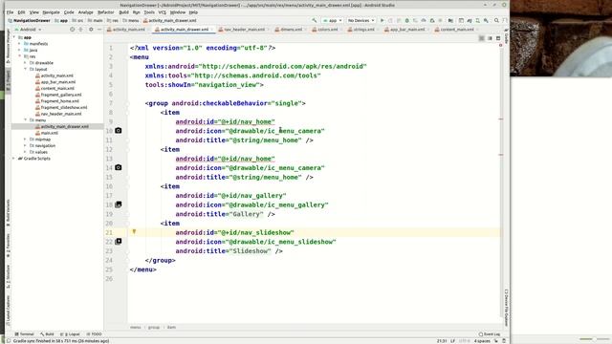
Task: Click the camera gutter icon on line 10
Action: (119, 131)
